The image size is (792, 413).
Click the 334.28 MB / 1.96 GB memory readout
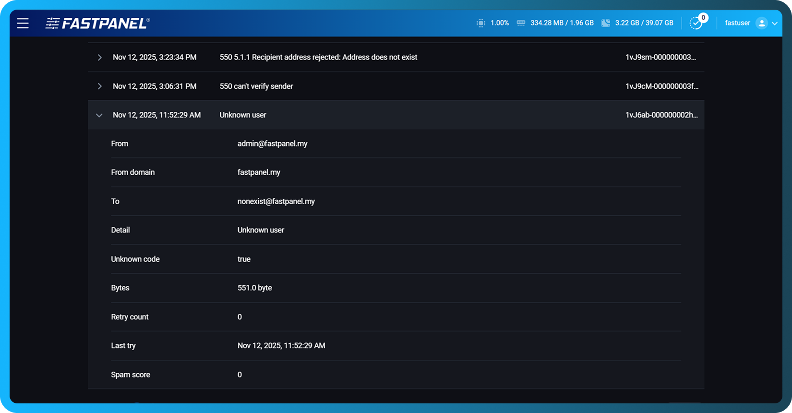tap(562, 23)
